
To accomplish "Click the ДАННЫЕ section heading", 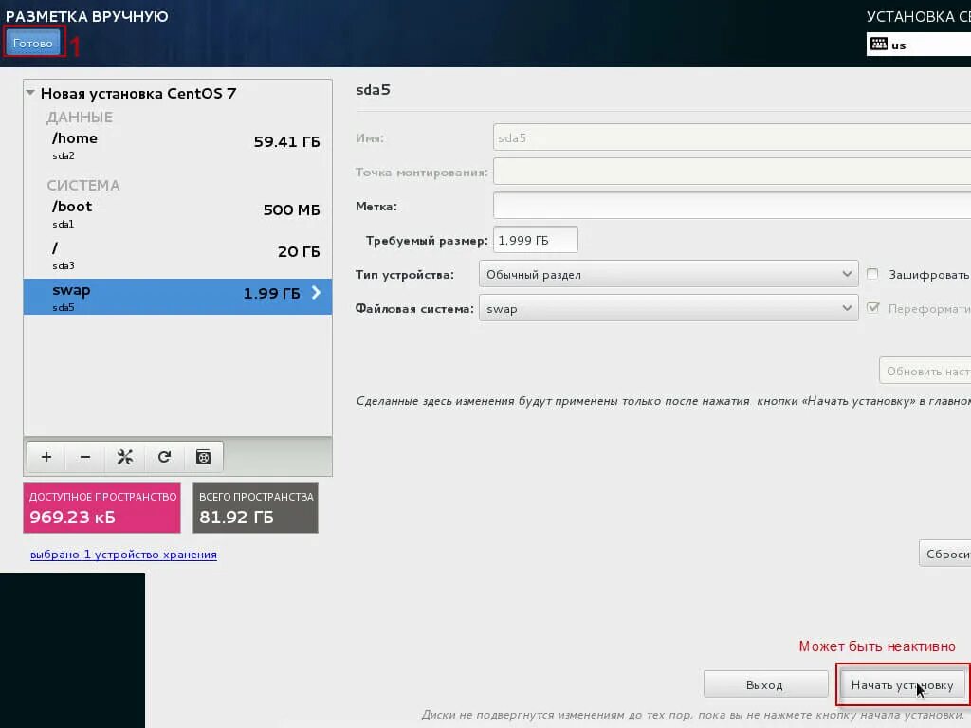I will coord(80,117).
